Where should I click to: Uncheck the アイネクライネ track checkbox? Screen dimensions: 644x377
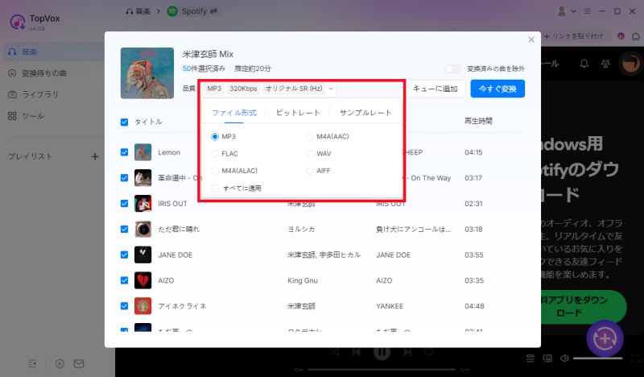pyautogui.click(x=125, y=306)
